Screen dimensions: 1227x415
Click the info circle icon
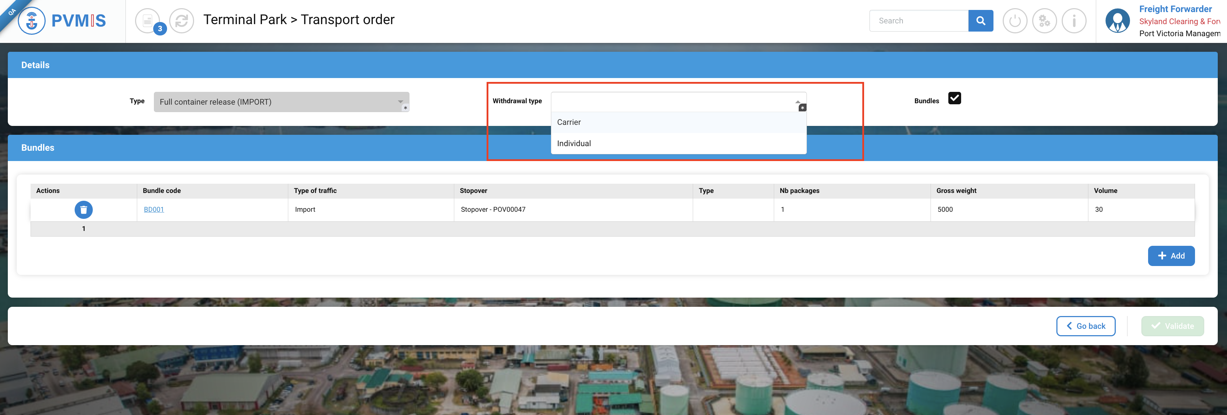point(1073,21)
